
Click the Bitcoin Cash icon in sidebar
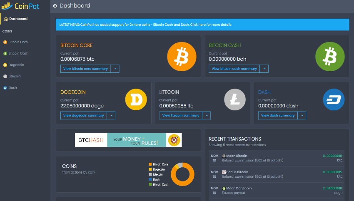5,53
